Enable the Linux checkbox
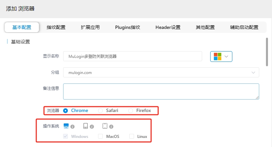Image resolution: width=272 pixels, height=147 pixels. (x=132, y=136)
